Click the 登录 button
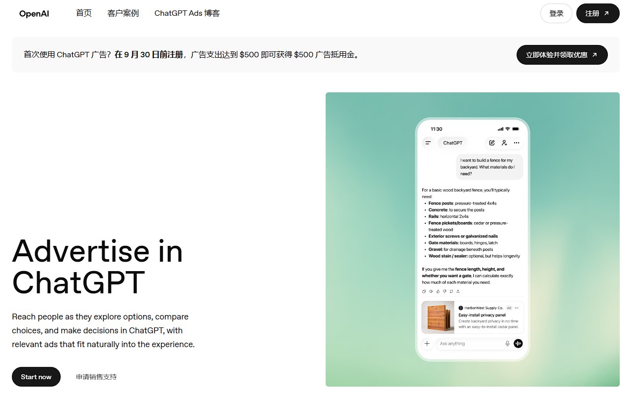Viewport: 636px width, 398px height. pos(556,13)
